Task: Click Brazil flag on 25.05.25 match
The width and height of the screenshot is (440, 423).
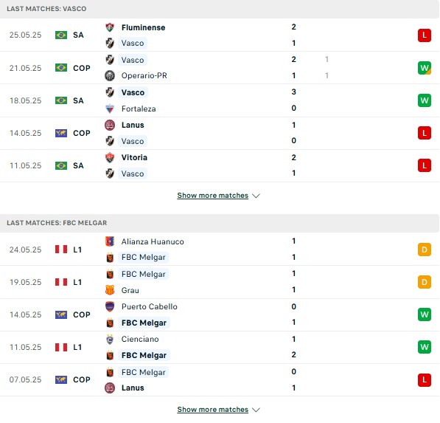Action: 61,35
